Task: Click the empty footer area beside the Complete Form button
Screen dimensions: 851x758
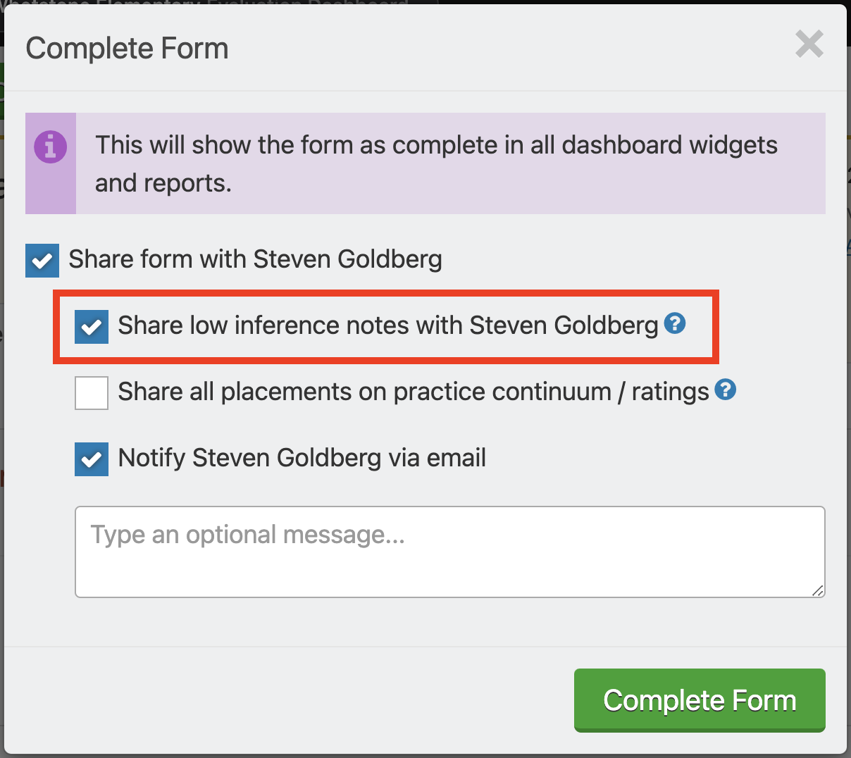Action: pos(289,700)
